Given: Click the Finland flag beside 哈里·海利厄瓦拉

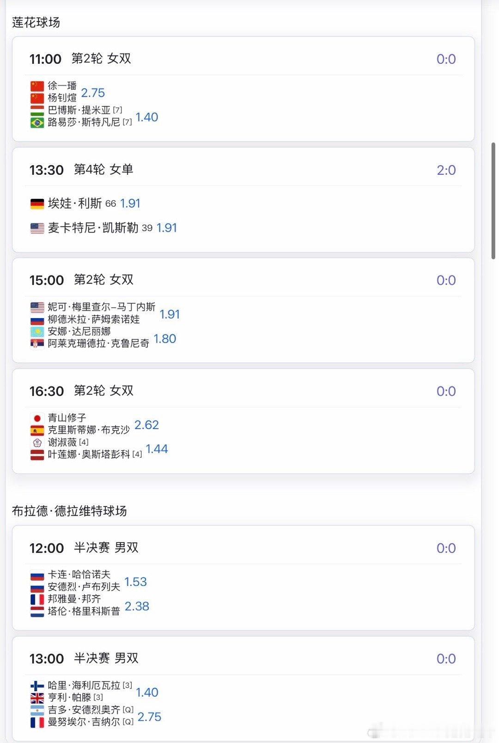Looking at the screenshot, I should pos(37,686).
